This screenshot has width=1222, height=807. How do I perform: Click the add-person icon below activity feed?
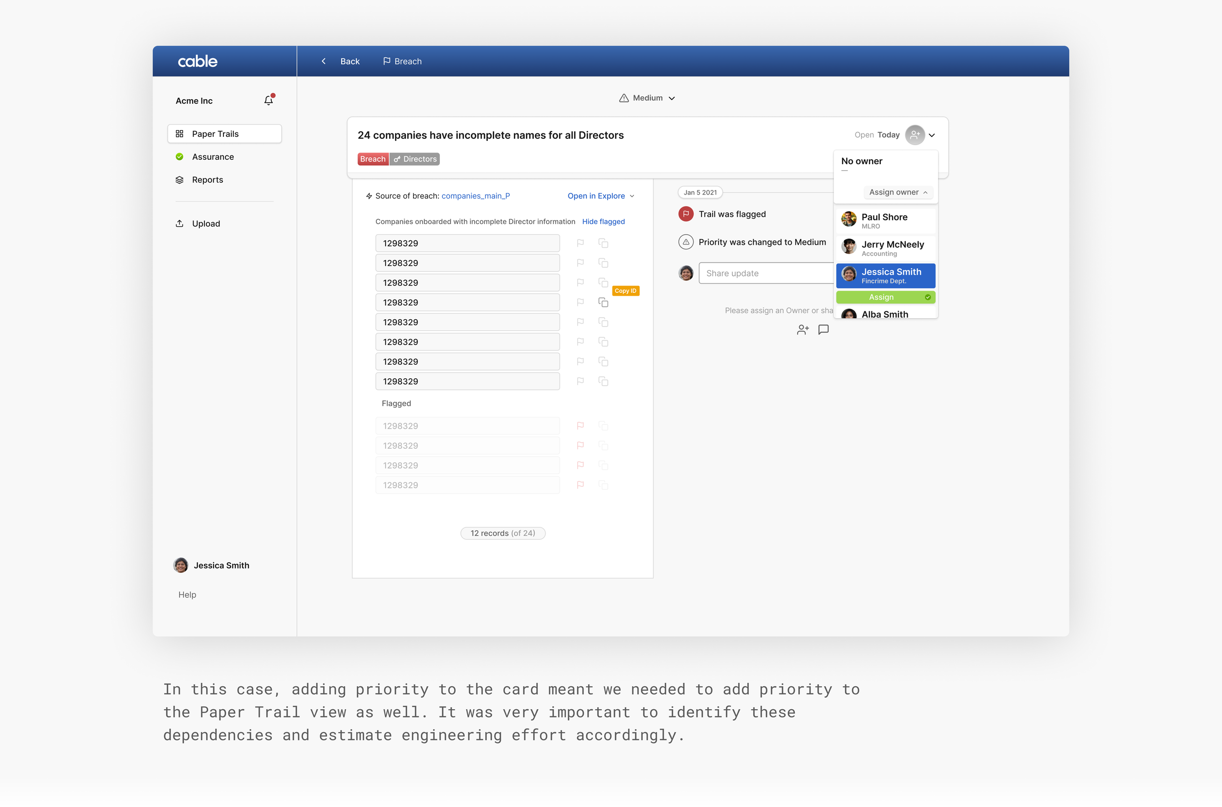point(802,329)
